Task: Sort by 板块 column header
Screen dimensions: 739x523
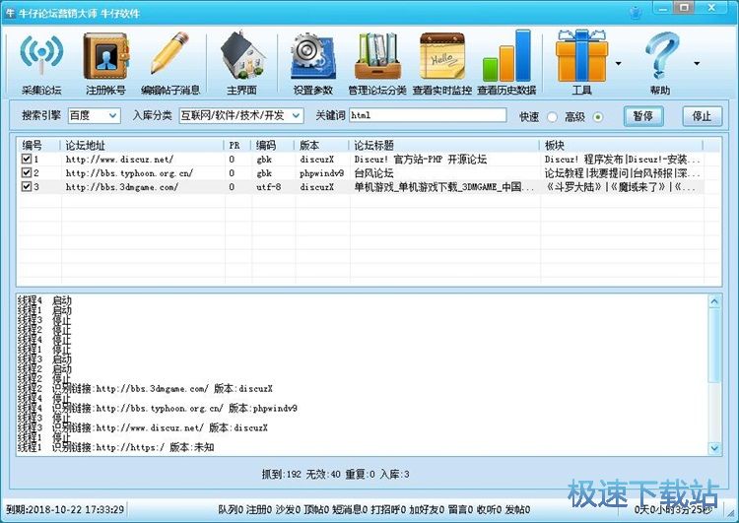Action: (621, 145)
